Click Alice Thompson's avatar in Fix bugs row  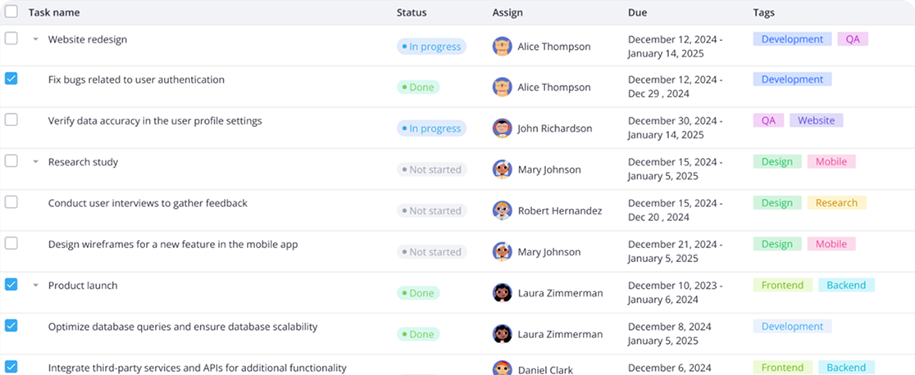pos(502,87)
